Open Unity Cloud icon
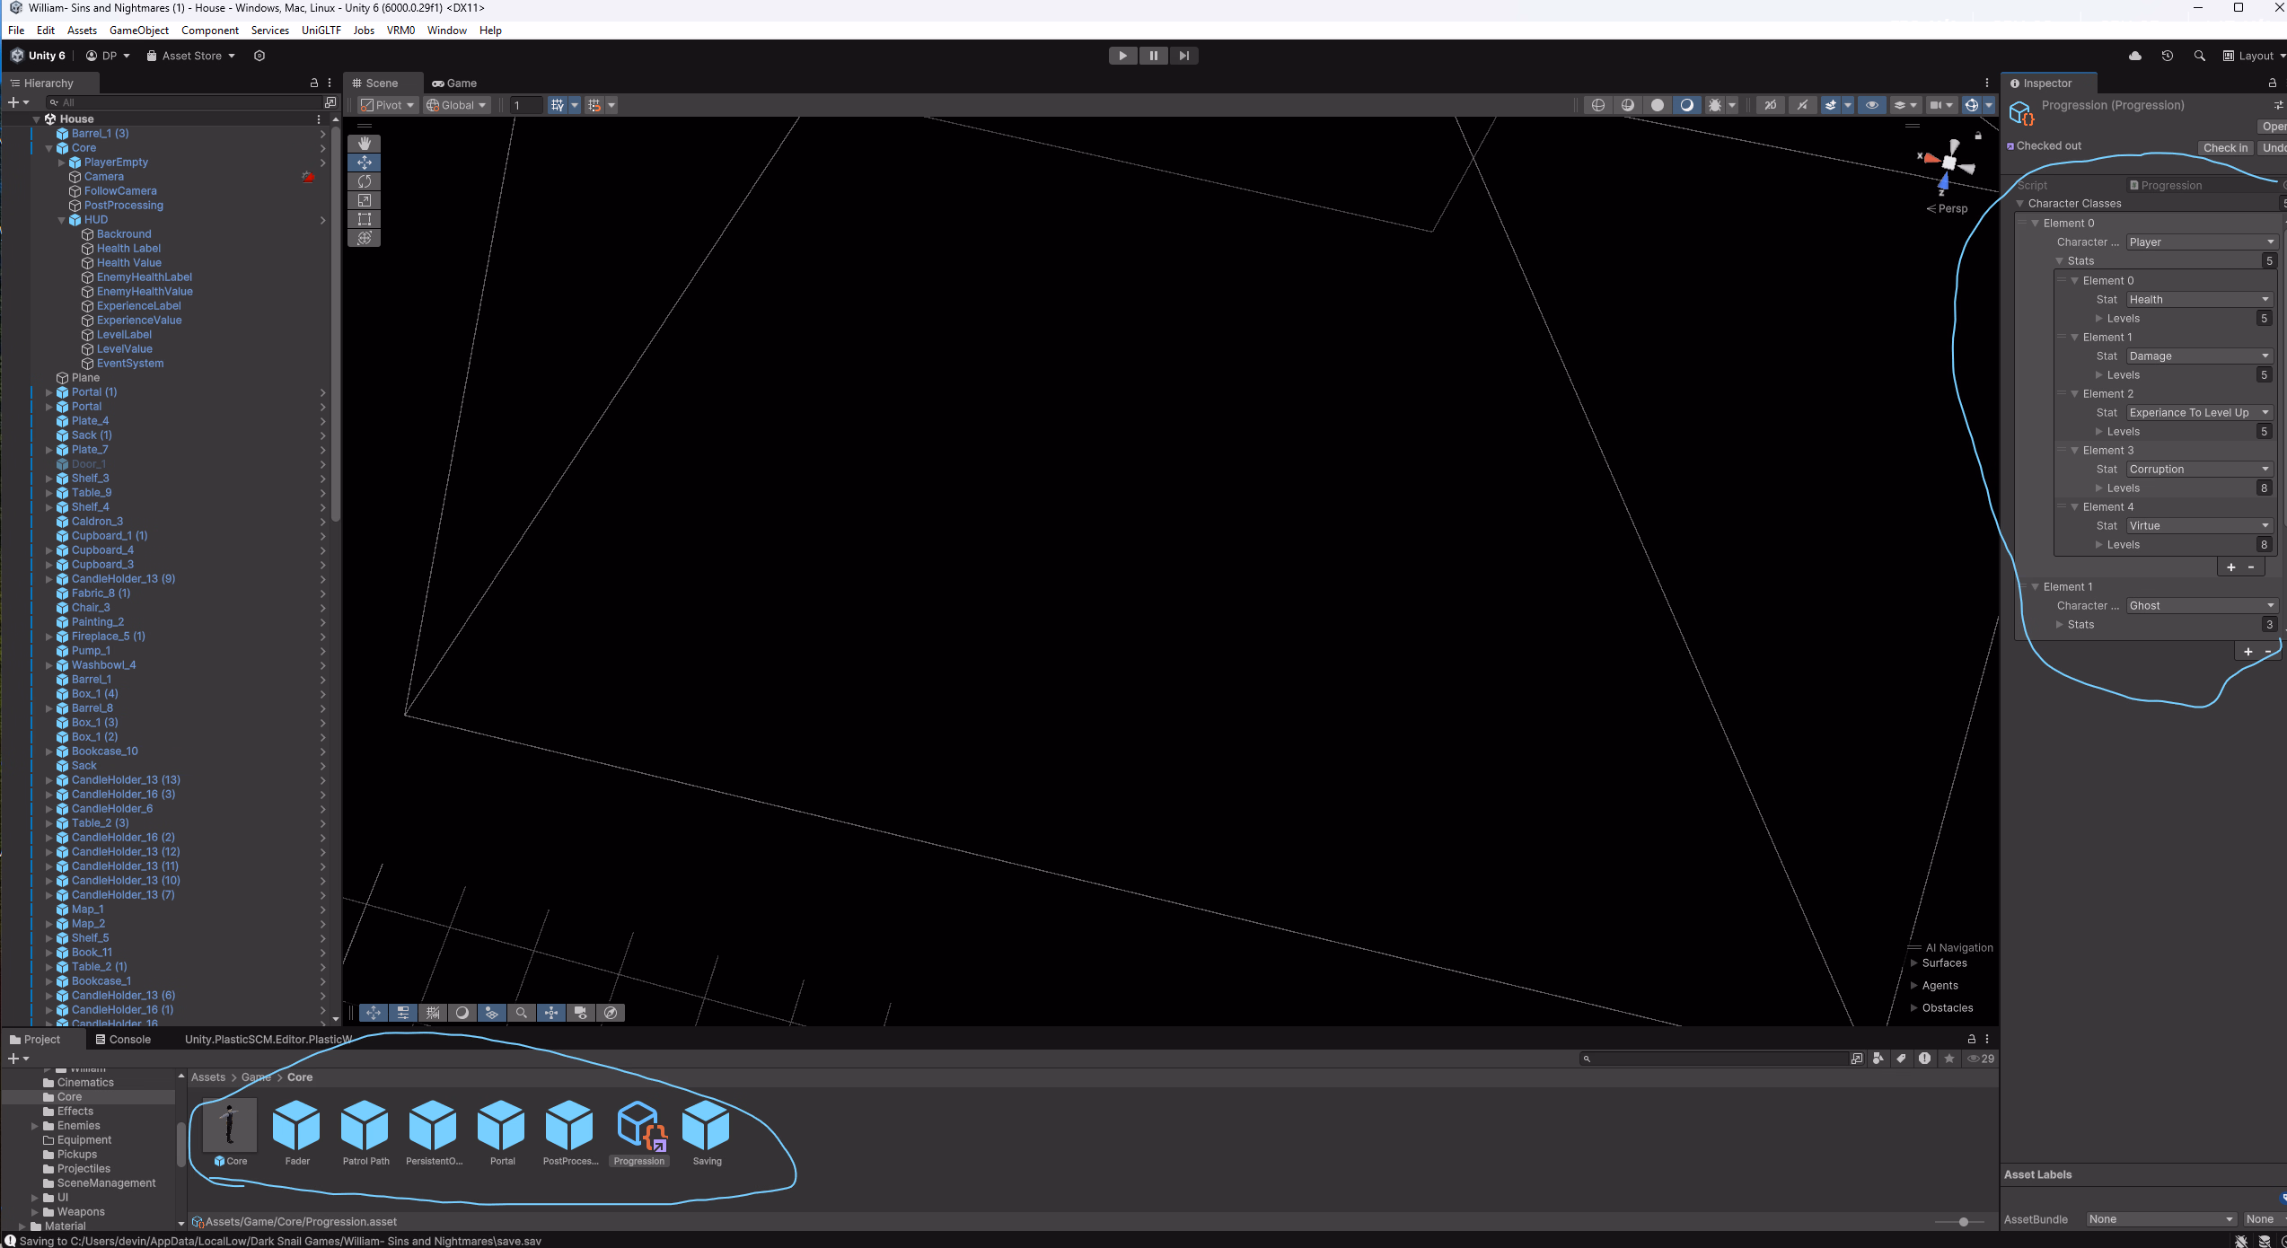Viewport: 2287px width, 1248px height. 2135,56
